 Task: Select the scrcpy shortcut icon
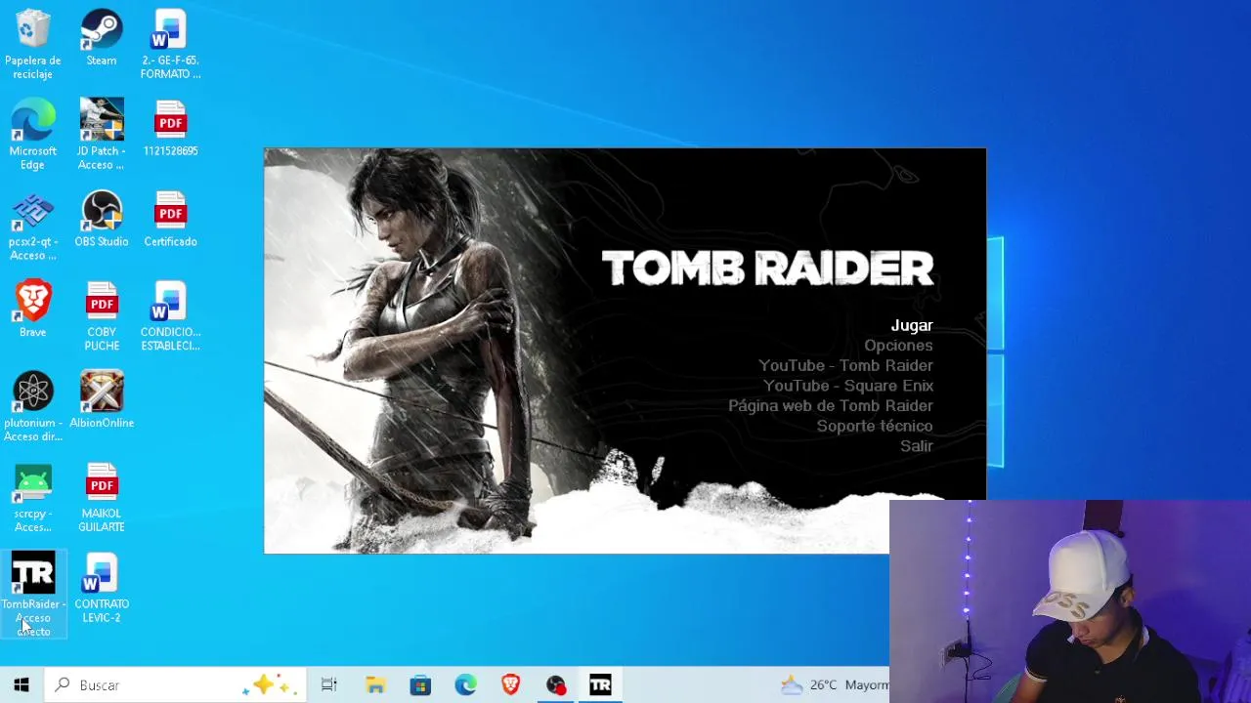32,498
